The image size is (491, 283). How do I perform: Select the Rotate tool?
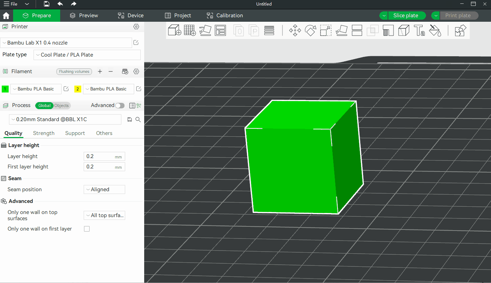click(x=310, y=30)
